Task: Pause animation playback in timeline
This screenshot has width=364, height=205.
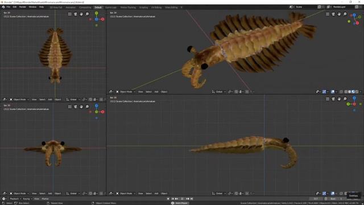Action: coord(182,199)
